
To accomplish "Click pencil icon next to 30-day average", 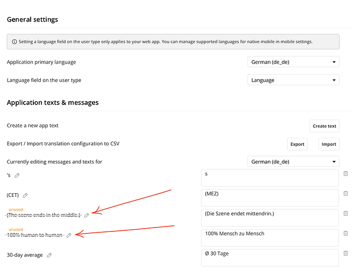I will (49, 255).
